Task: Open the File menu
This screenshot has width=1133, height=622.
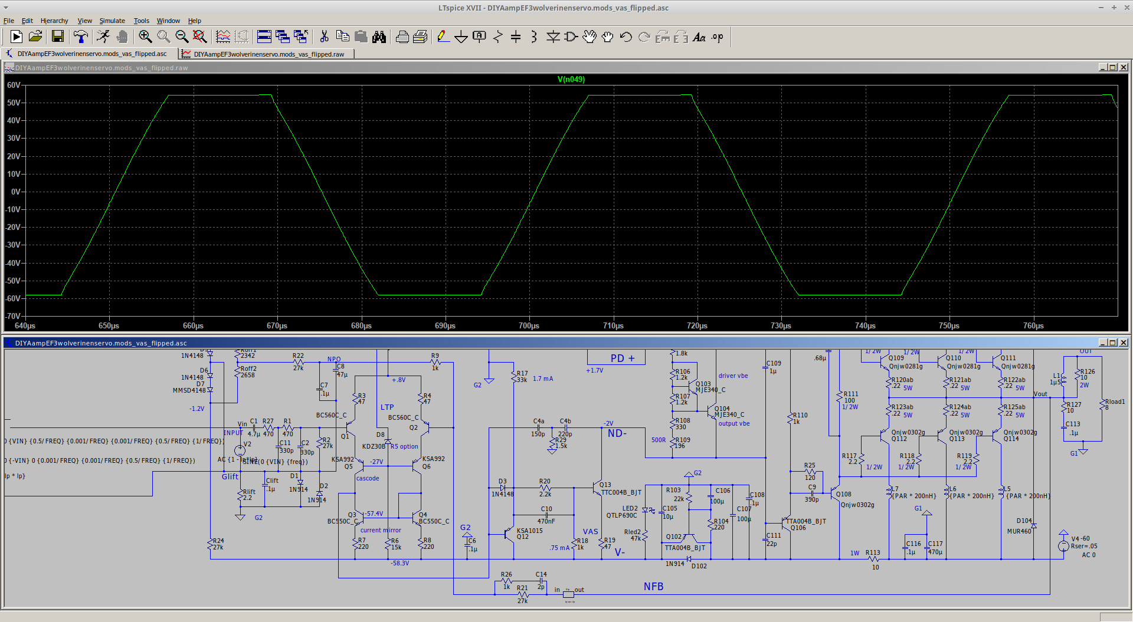Action: (9, 21)
